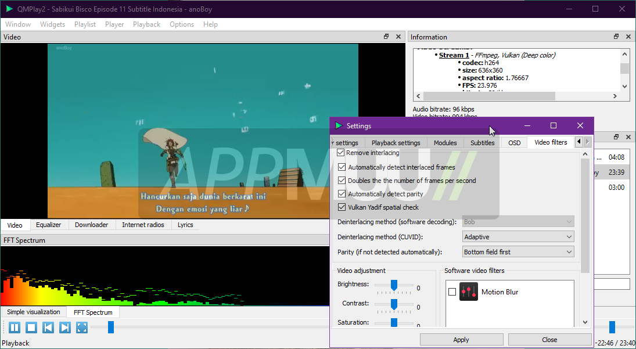Select the Video filters settings tab
Screen dimensions: 636x349
(x=551, y=142)
